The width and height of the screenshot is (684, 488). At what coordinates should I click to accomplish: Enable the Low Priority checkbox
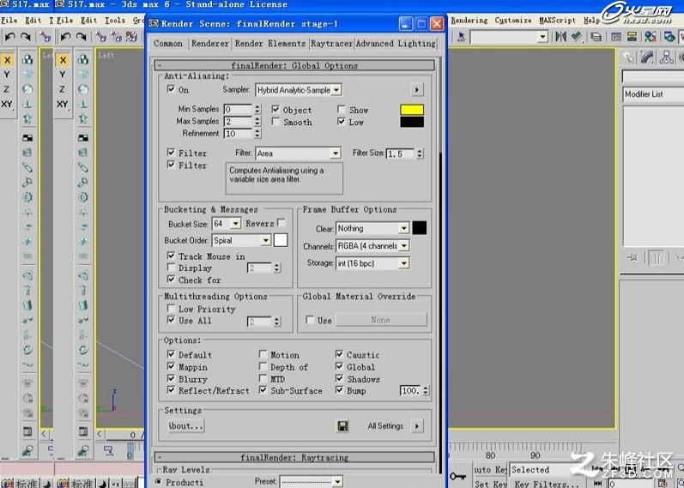(171, 309)
